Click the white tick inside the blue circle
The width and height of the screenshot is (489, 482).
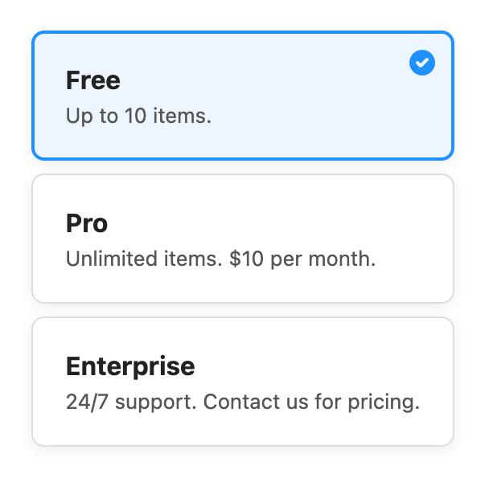click(x=422, y=63)
